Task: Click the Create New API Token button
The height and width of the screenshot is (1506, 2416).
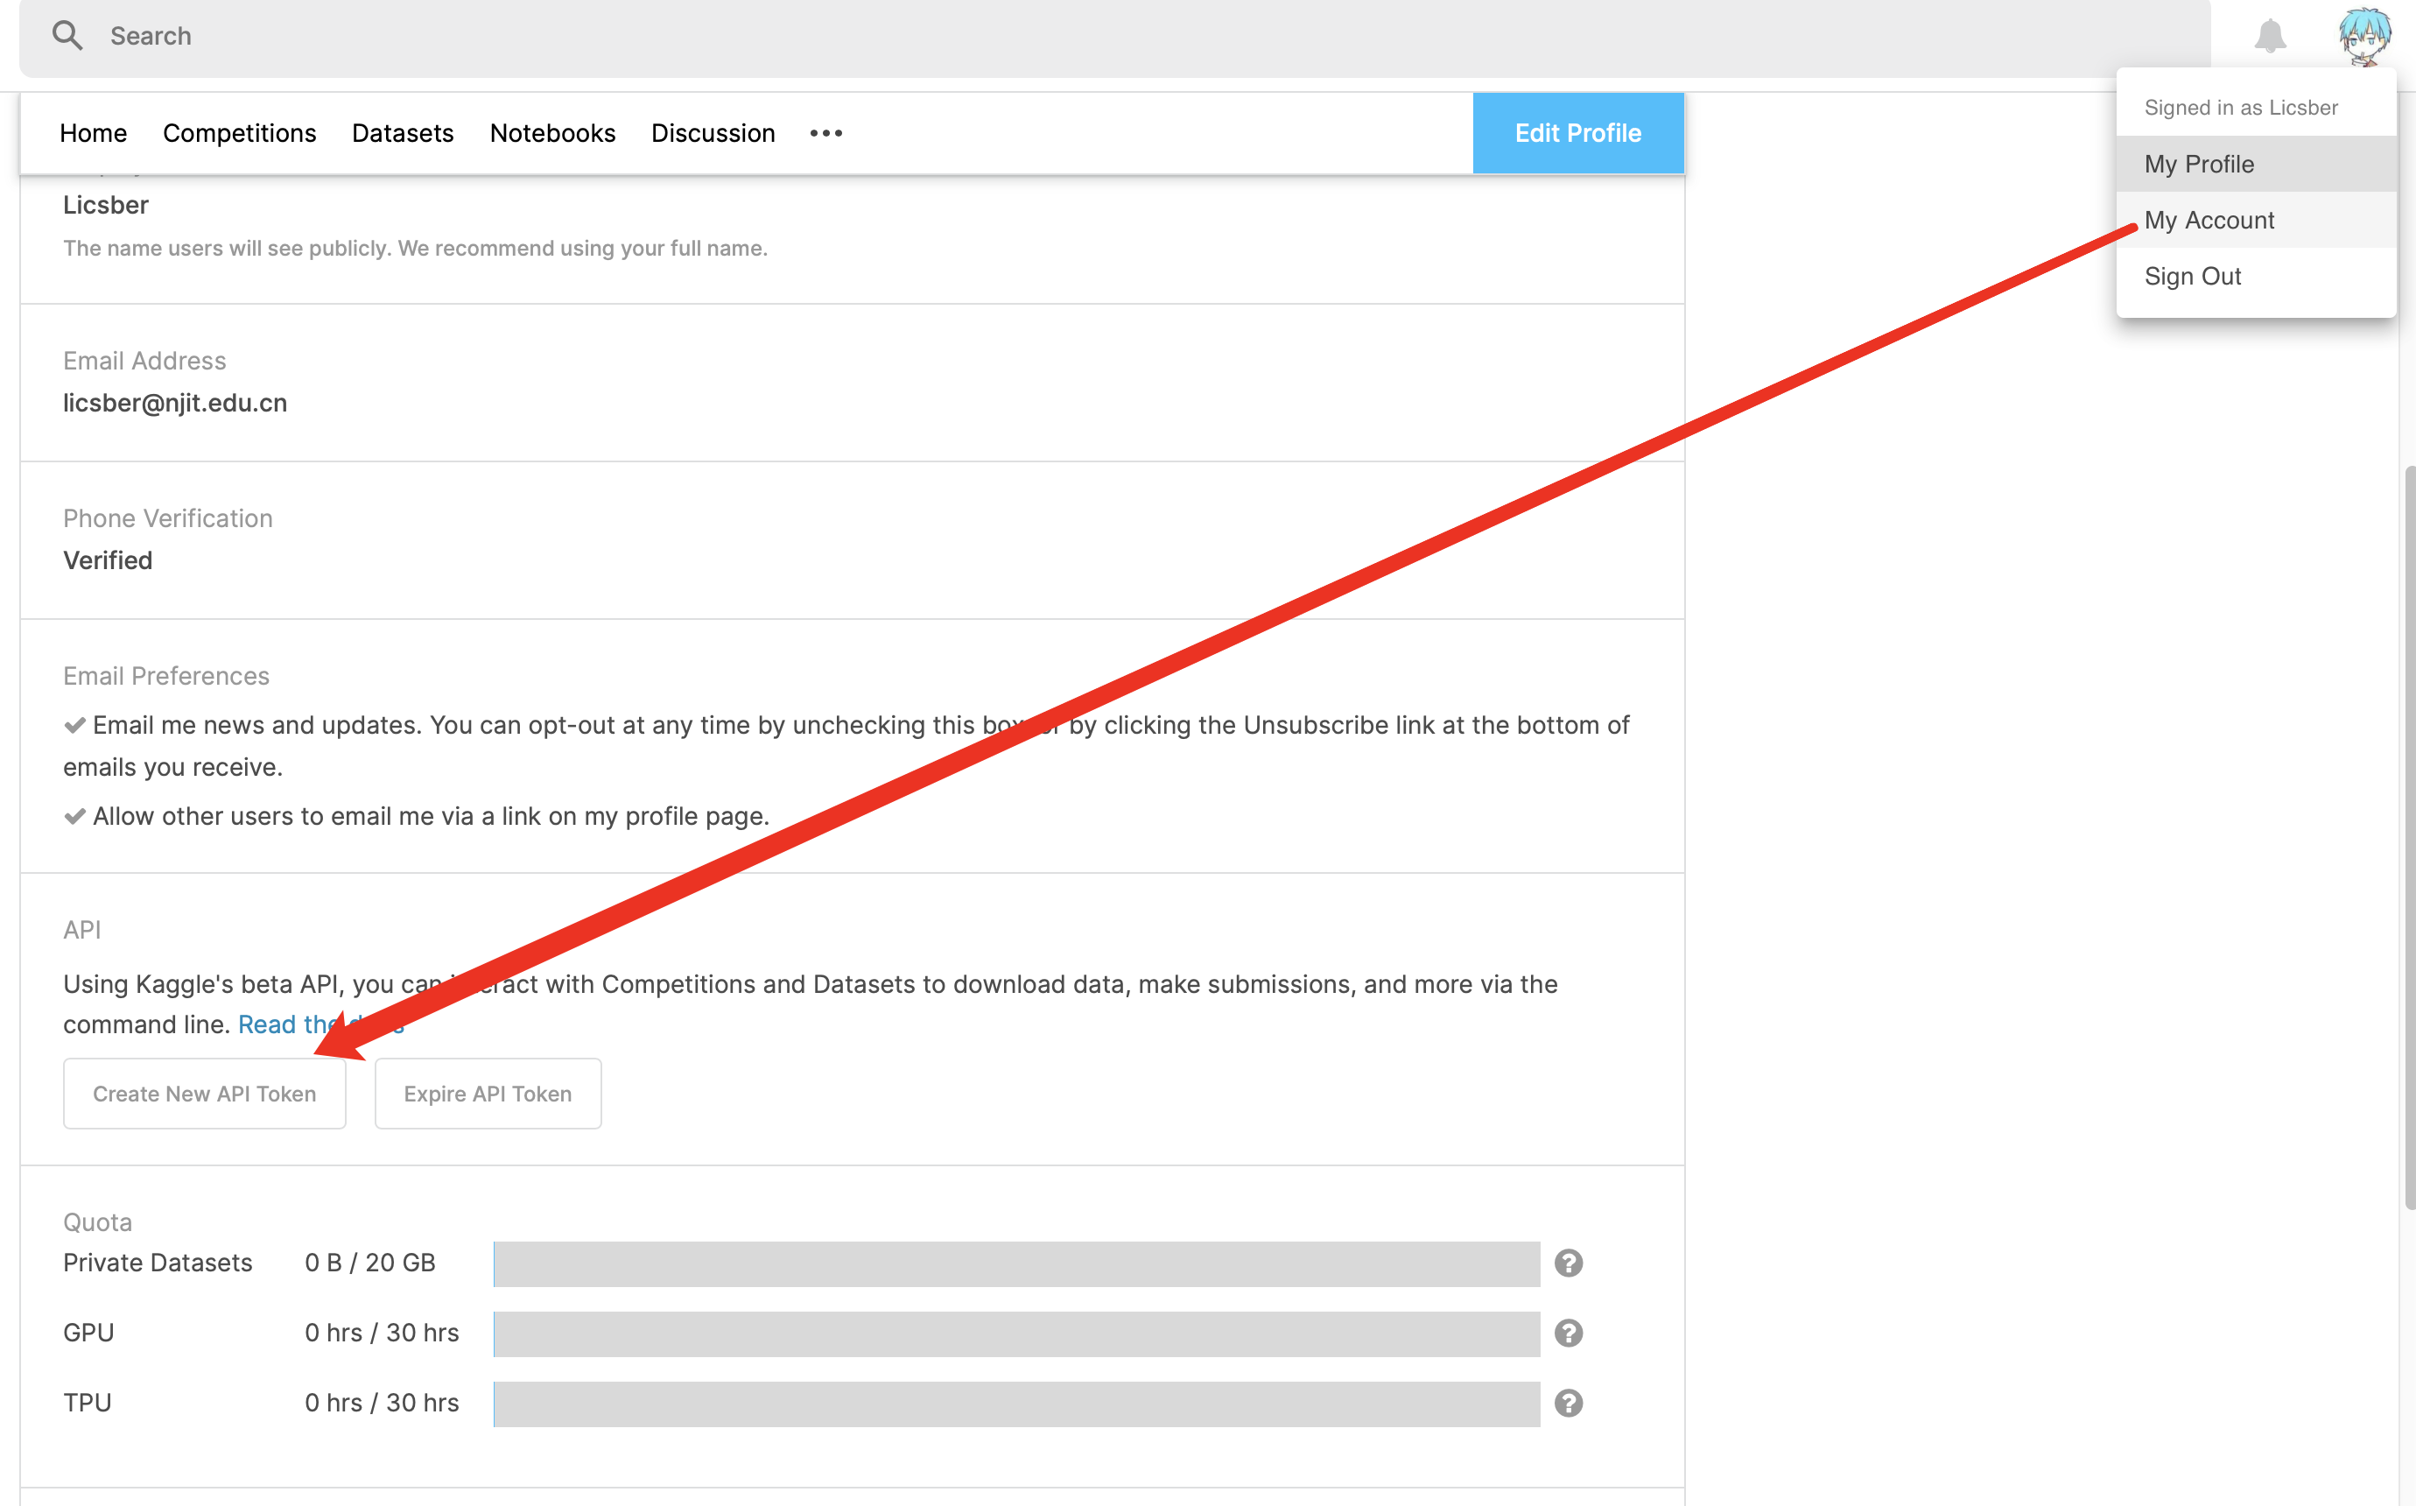Action: click(x=204, y=1094)
